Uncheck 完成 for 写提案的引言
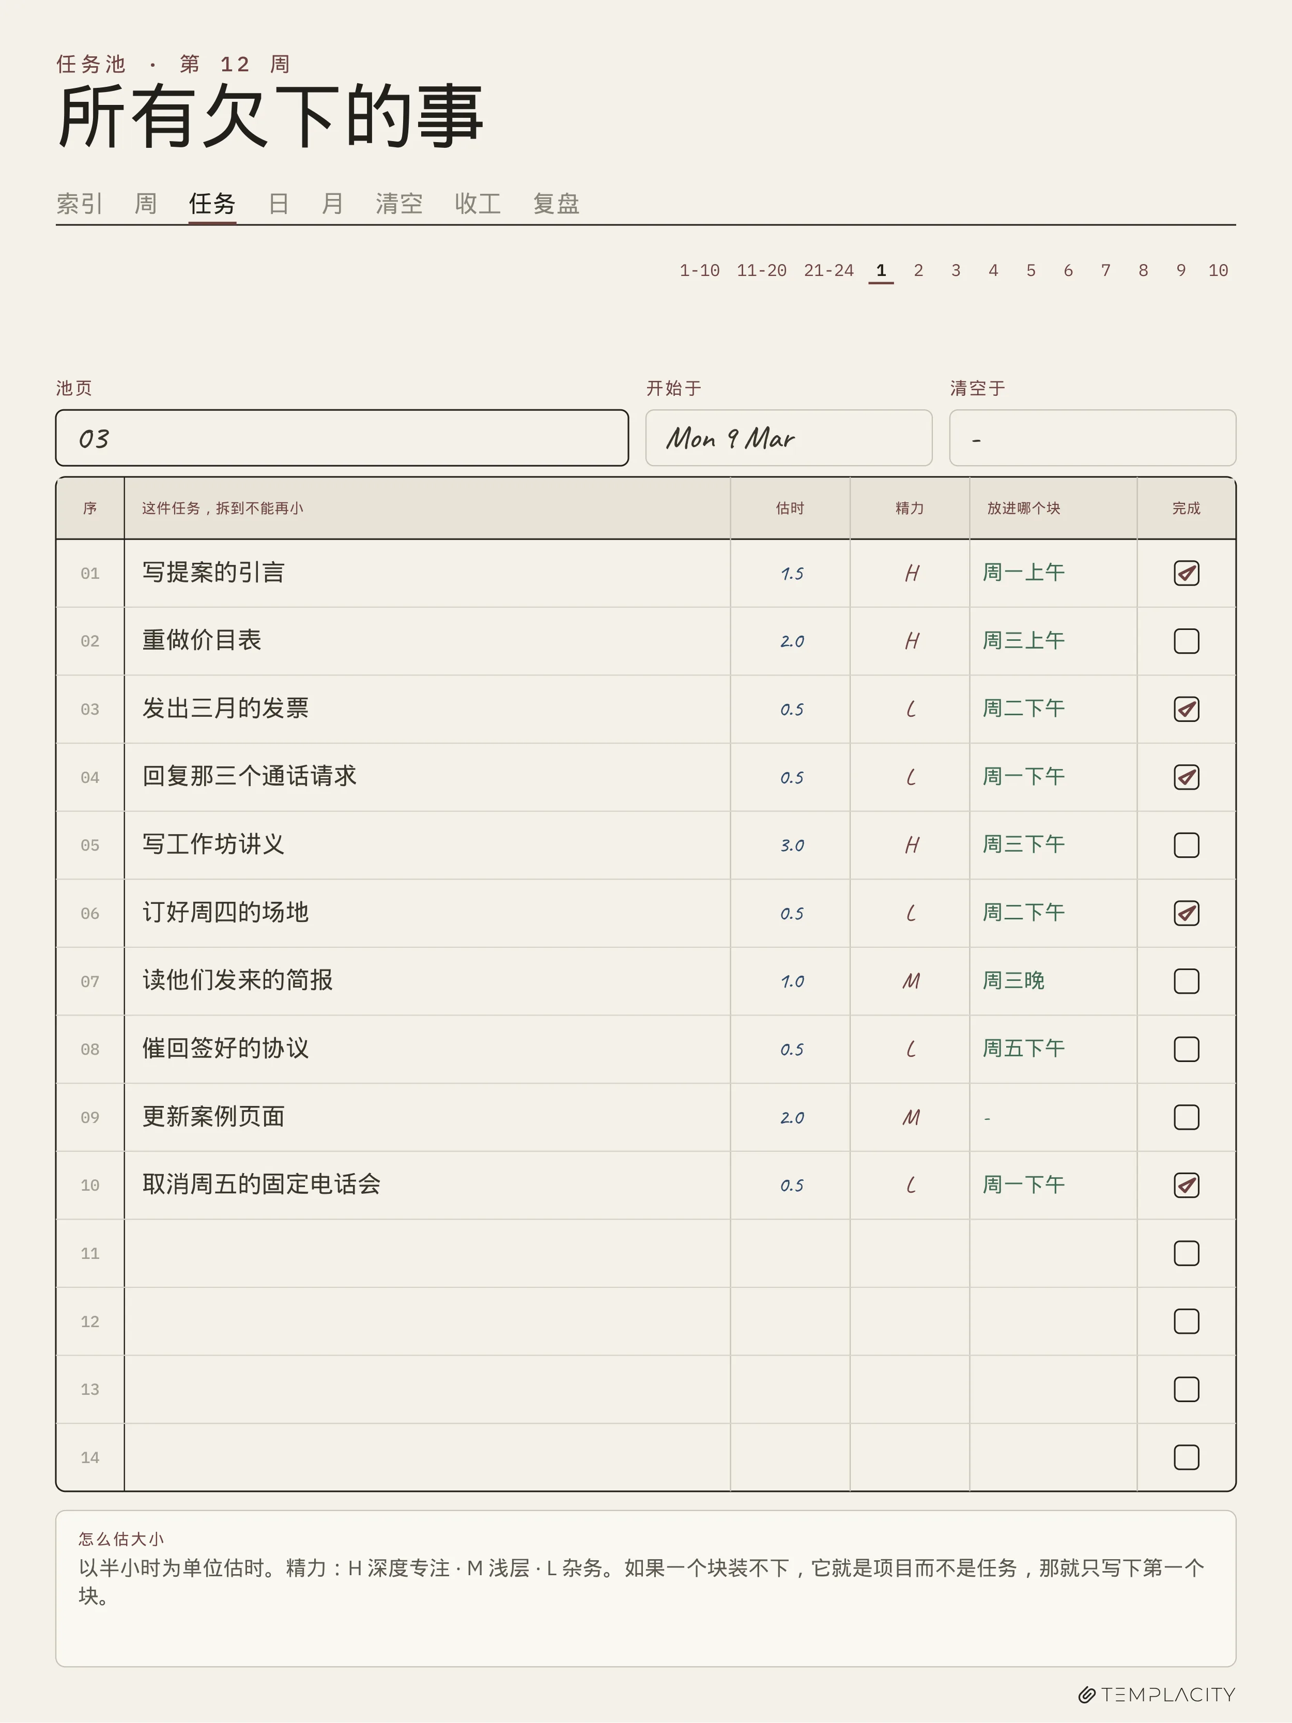Image resolution: width=1292 pixels, height=1723 pixels. click(1186, 573)
